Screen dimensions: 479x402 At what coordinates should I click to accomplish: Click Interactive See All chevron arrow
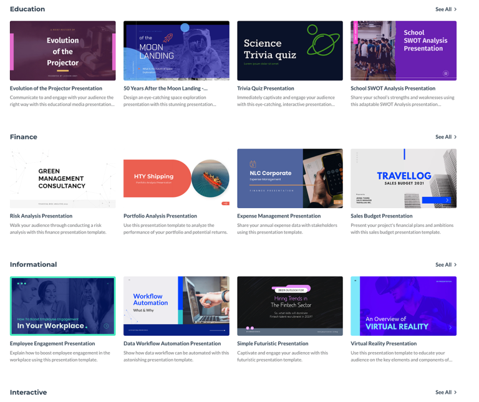click(x=455, y=392)
